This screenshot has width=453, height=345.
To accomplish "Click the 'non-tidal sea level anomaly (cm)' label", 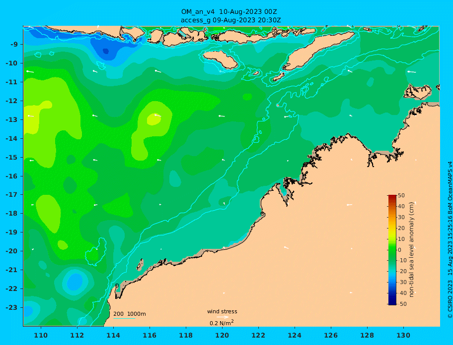I will click(412, 250).
